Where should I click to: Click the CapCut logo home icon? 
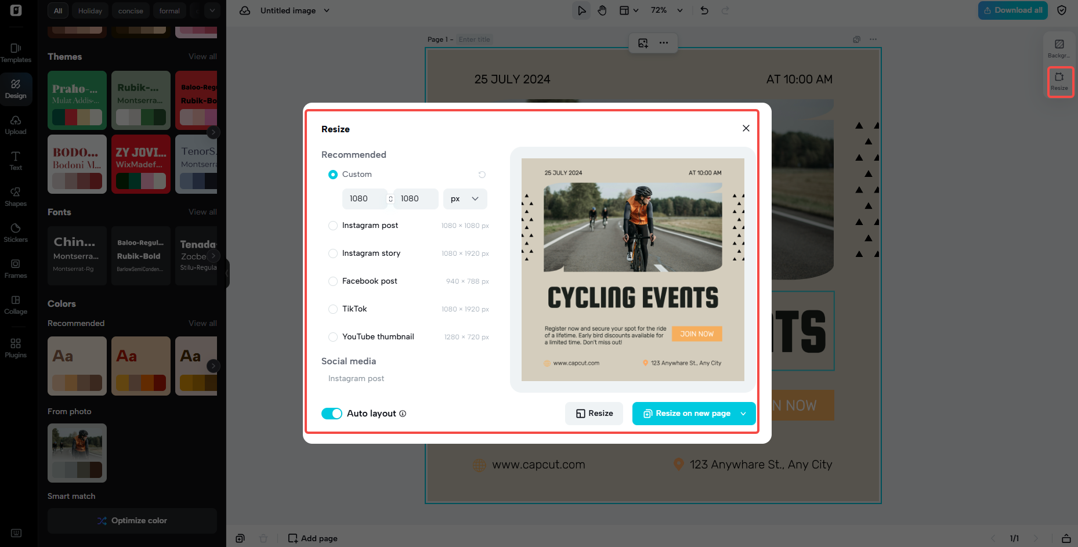16,10
